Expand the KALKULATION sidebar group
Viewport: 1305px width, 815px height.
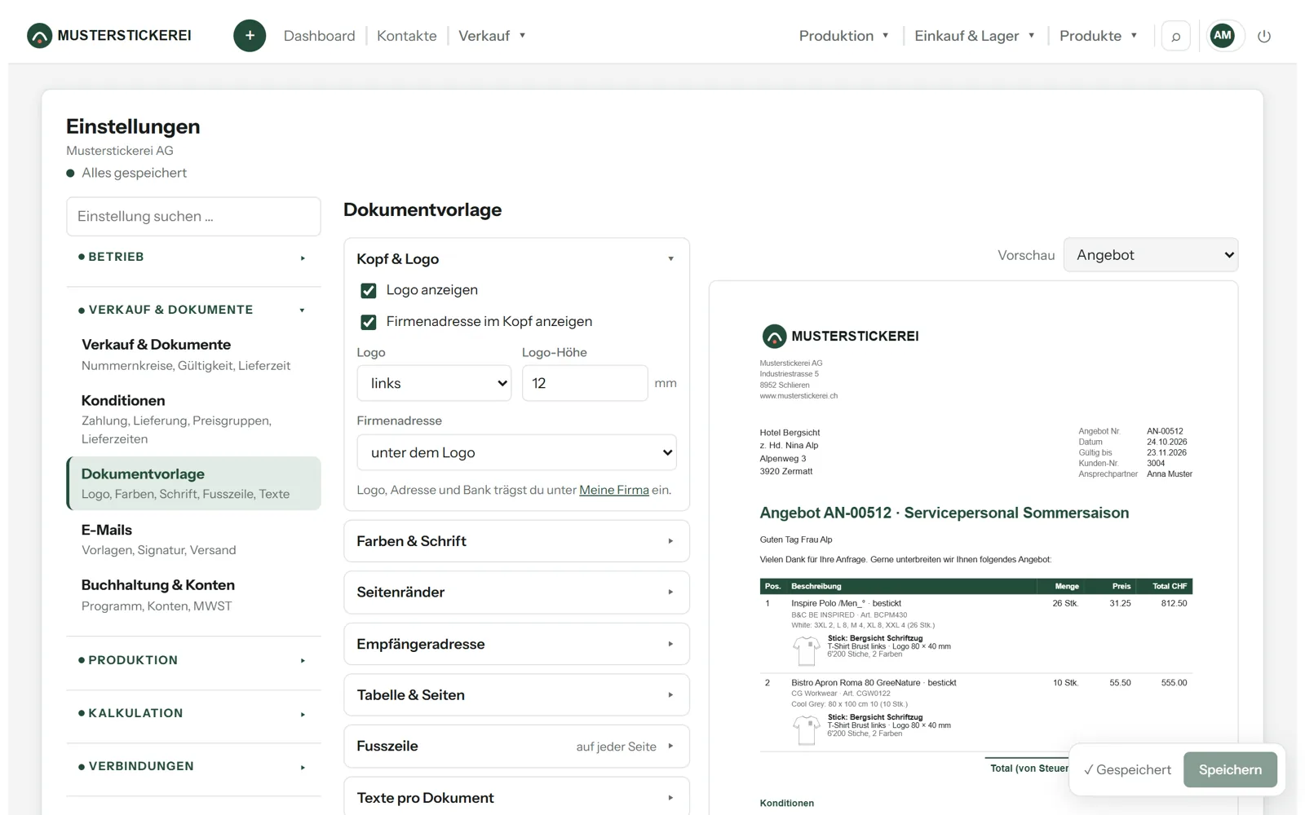[193, 713]
